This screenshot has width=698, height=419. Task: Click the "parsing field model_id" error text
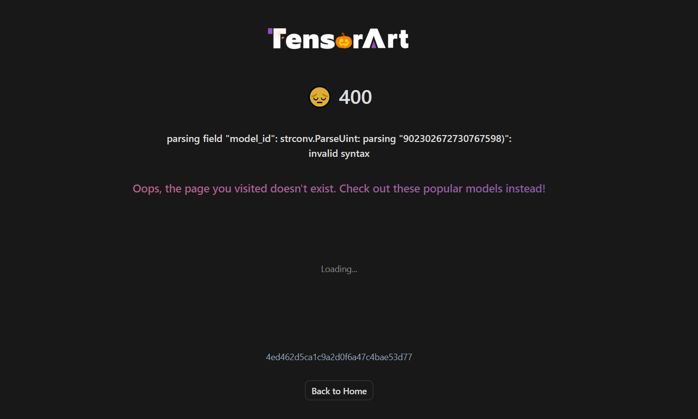pyautogui.click(x=222, y=139)
